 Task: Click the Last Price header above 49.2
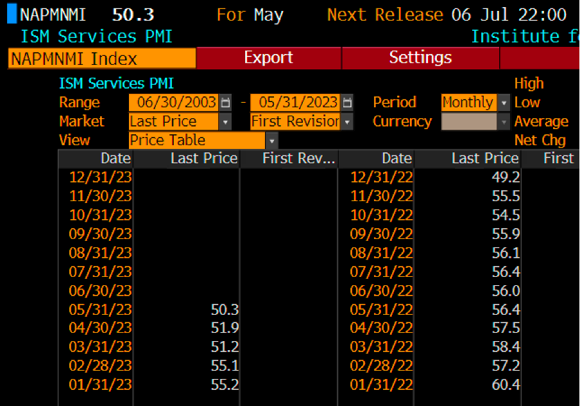tap(468, 159)
